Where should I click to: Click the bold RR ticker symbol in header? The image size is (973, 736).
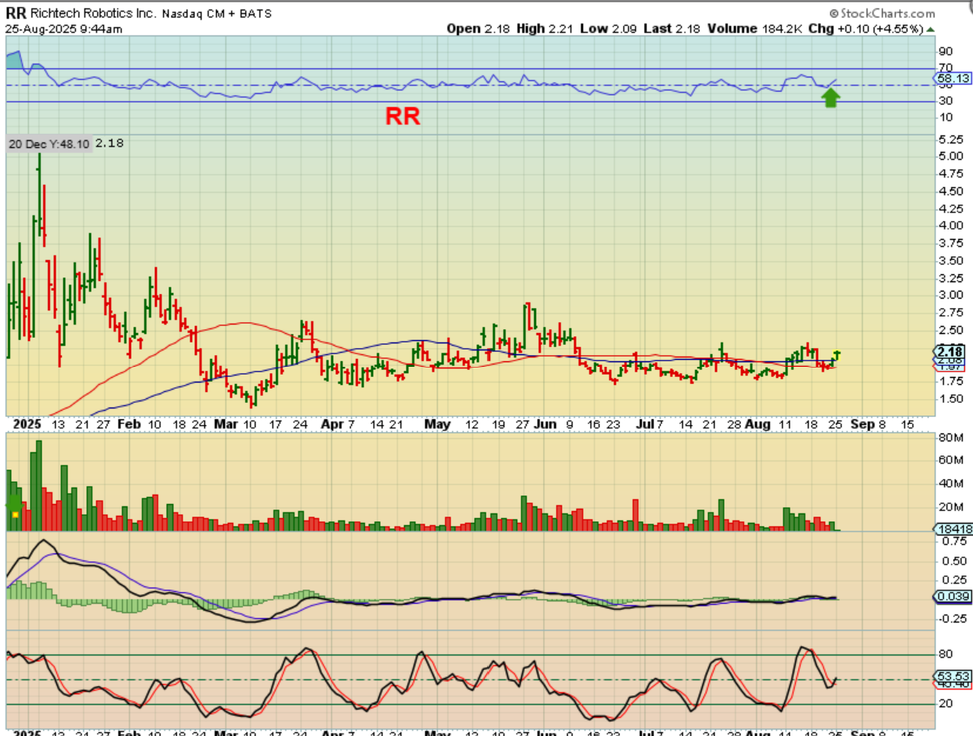(x=16, y=13)
